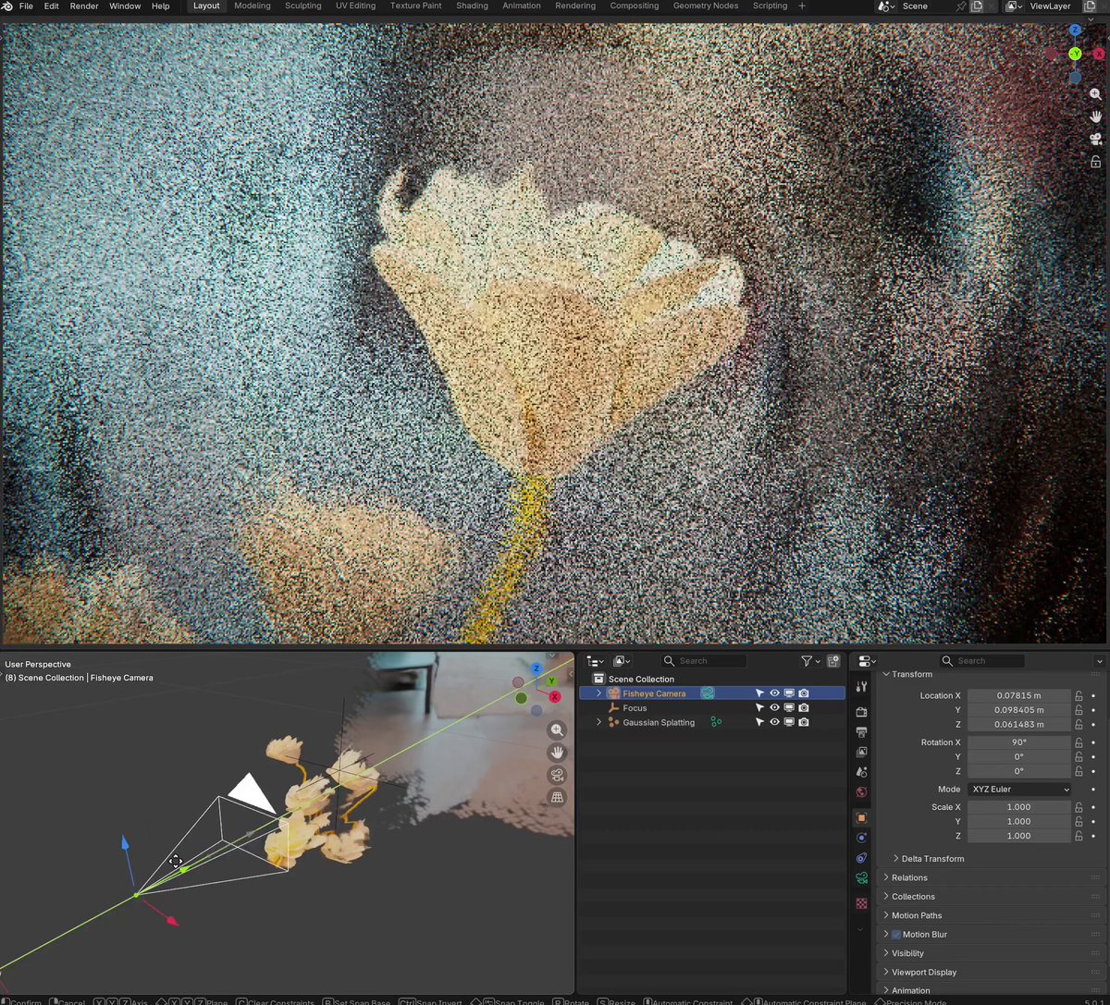Click the Location X value field

click(1018, 695)
